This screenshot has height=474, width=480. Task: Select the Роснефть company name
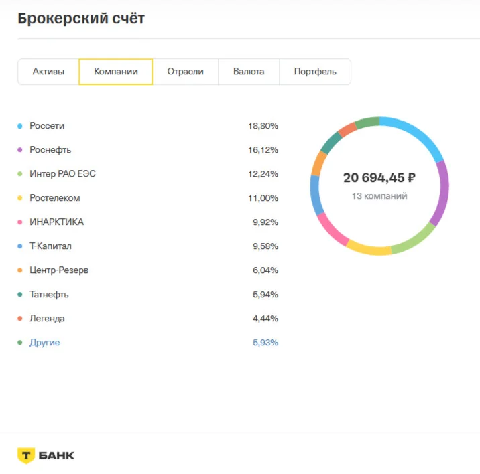tap(50, 150)
